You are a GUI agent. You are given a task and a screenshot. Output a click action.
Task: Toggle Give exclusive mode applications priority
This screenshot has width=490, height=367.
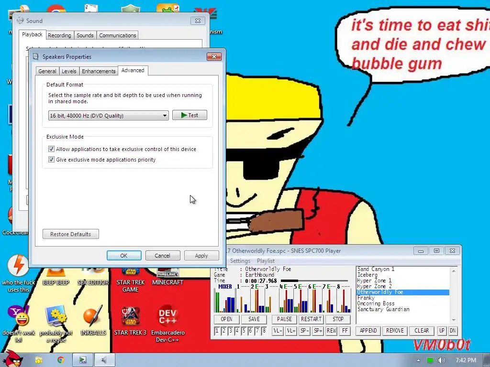tap(51, 160)
